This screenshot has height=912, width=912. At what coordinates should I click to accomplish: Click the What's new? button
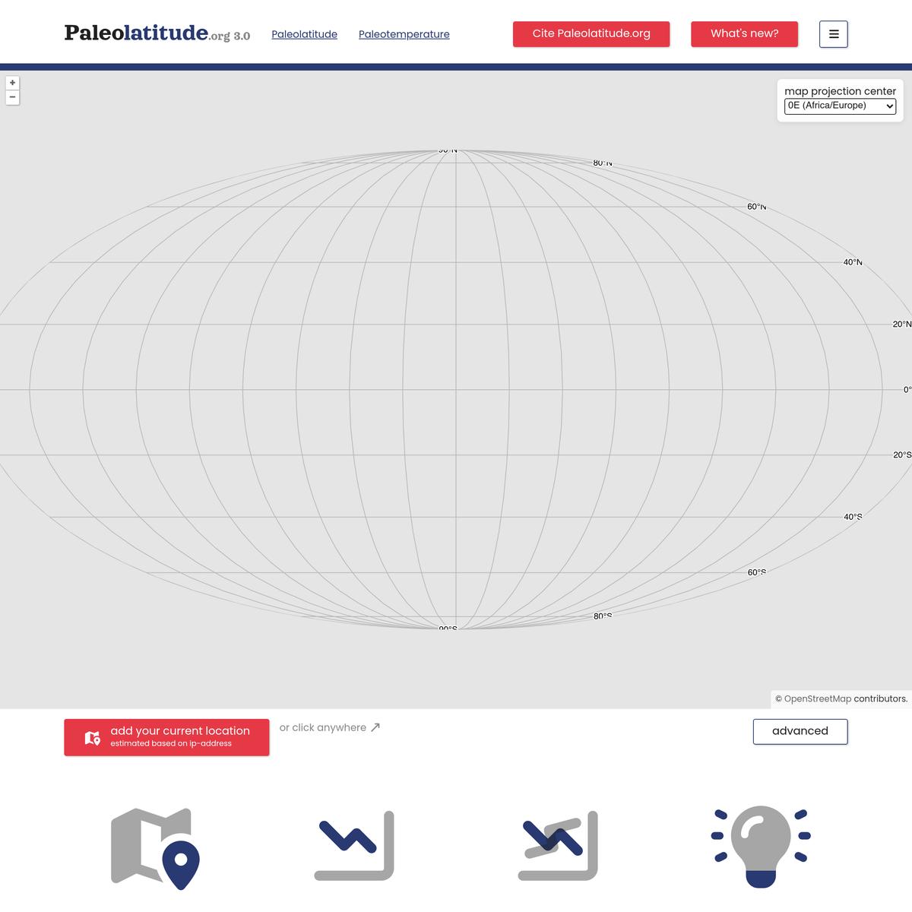(x=744, y=33)
